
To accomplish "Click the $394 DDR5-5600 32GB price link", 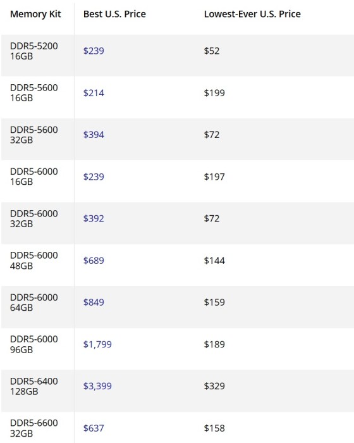I will [94, 134].
